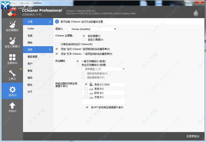The image size is (206, 142).
Task: Open the 用户 (Users) section
Action: 38,64
